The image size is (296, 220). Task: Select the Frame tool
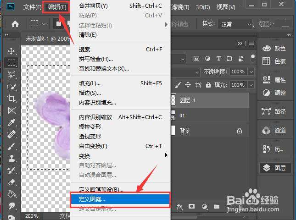[11, 110]
